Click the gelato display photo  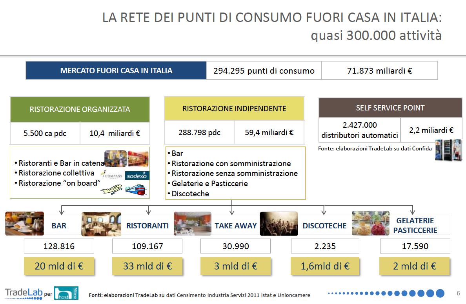370,223
